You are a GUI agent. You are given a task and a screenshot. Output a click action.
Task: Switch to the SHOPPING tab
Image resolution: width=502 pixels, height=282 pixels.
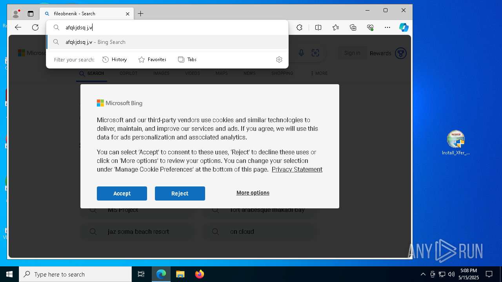282,73
